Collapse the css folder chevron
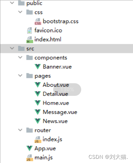 [20, 12]
